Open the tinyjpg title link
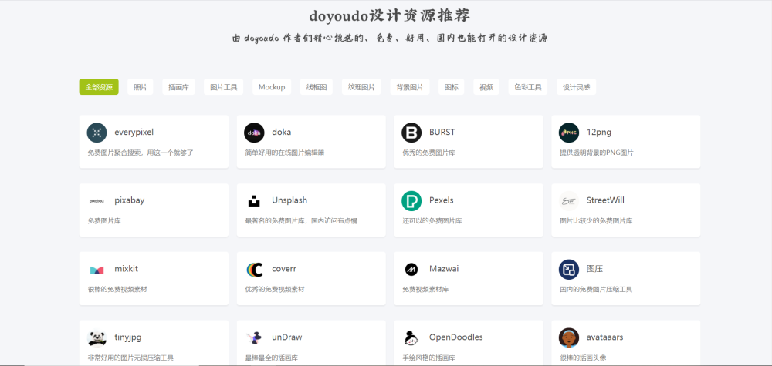This screenshot has width=772, height=366. (128, 337)
